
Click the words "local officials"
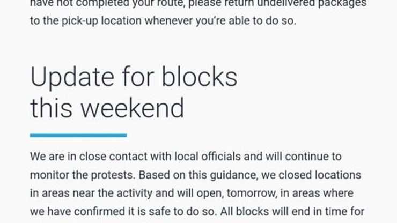[x=208, y=157]
